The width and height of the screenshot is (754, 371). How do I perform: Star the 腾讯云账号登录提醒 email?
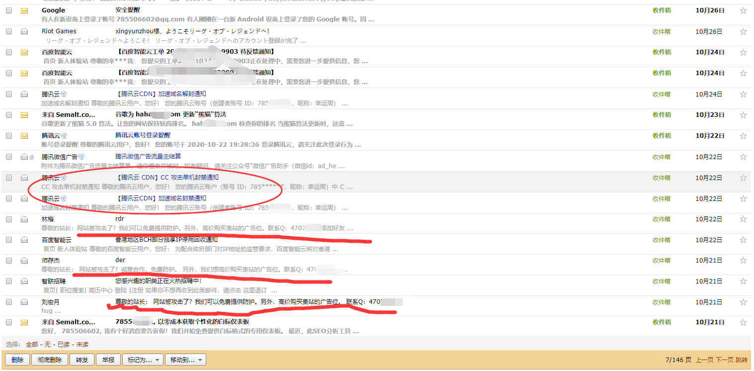pyautogui.click(x=743, y=136)
